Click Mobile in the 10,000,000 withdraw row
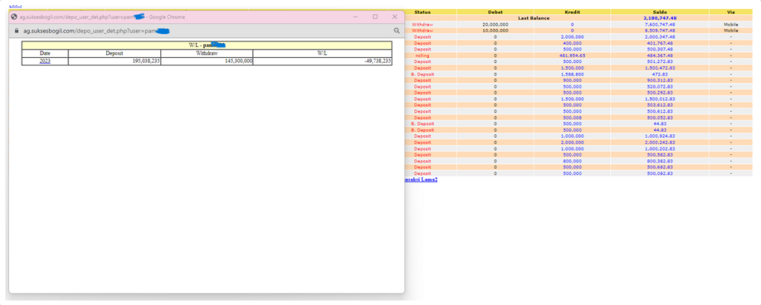The height and width of the screenshot is (305, 761). [731, 30]
